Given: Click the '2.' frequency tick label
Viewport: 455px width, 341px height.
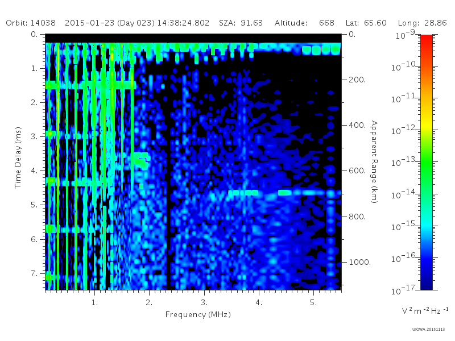Looking at the screenshot, I should [x=149, y=302].
